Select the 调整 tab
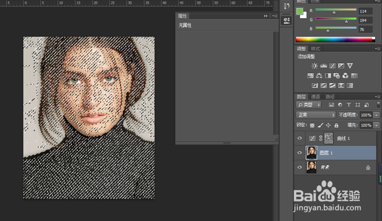The image size is (382, 221). (301, 49)
